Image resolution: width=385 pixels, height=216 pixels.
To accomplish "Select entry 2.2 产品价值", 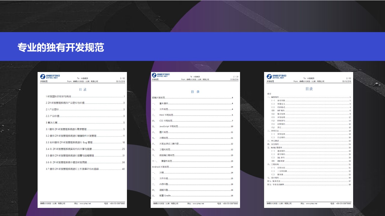I will click(x=85, y=116).
